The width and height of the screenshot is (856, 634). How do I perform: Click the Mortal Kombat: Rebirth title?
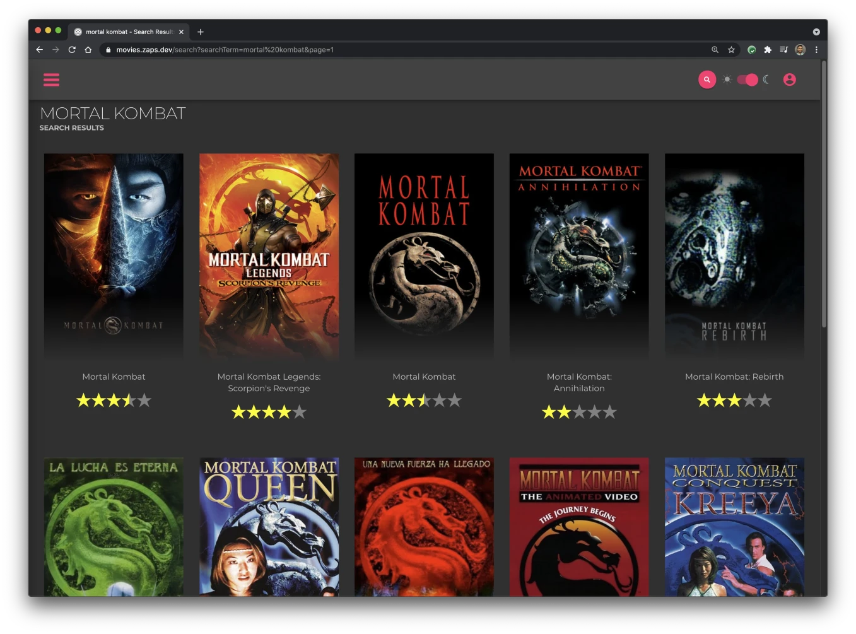734,377
